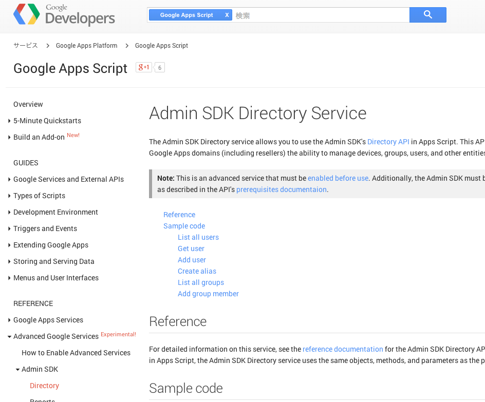The width and height of the screenshot is (485, 402).
Task: Select Directory under Admin SDK
Action: point(44,385)
